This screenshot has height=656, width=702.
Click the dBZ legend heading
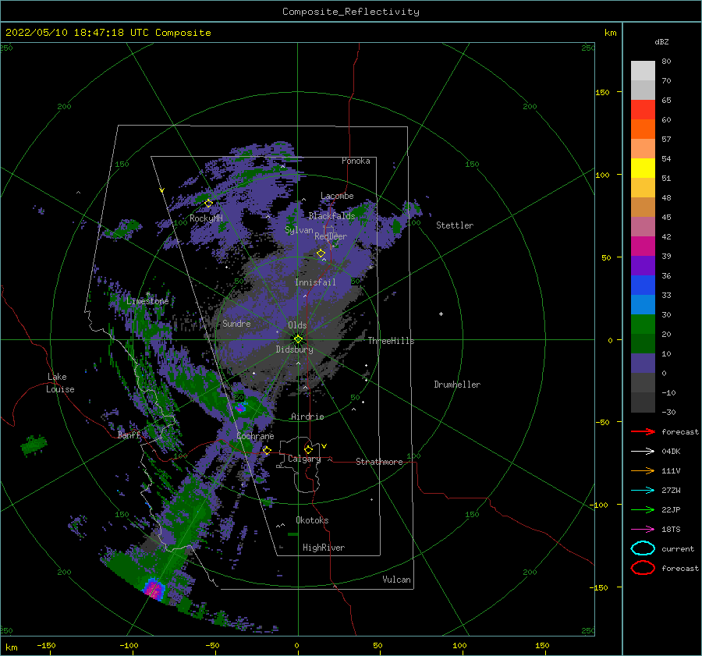(x=661, y=42)
